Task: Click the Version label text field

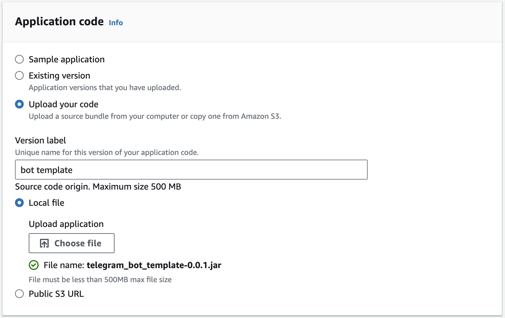Action: 191,170
